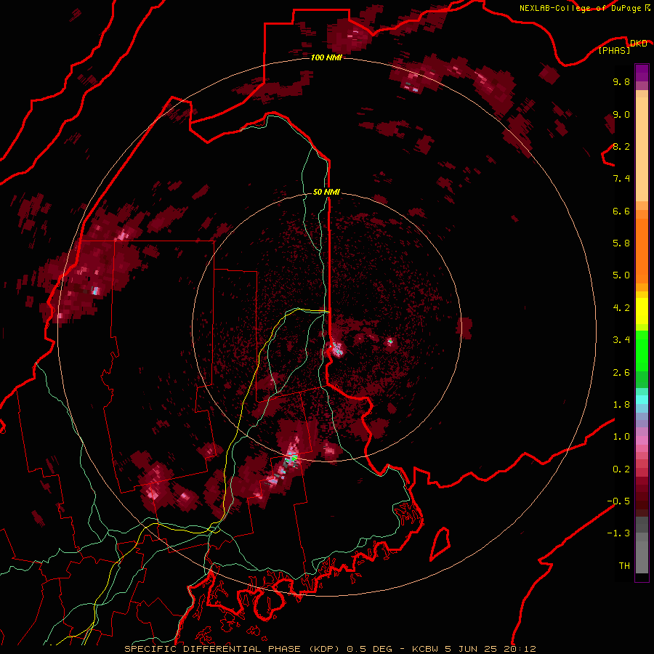Click the 9.0 value on color scale
The height and width of the screenshot is (654, 654).
[x=621, y=115]
